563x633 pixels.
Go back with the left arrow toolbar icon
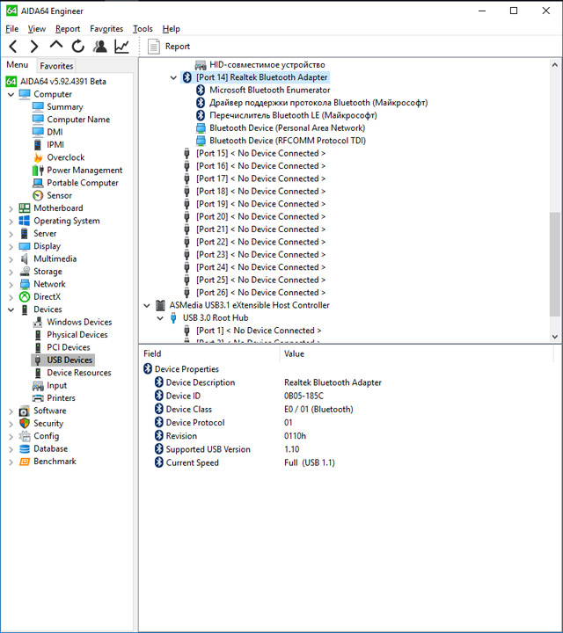point(13,47)
